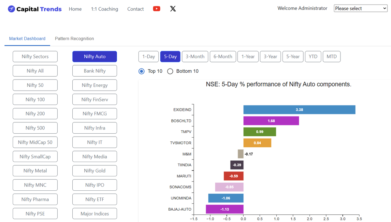Screen dimensions: 391x222
Task: Select the Major Indices button
Action: [x=94, y=214]
